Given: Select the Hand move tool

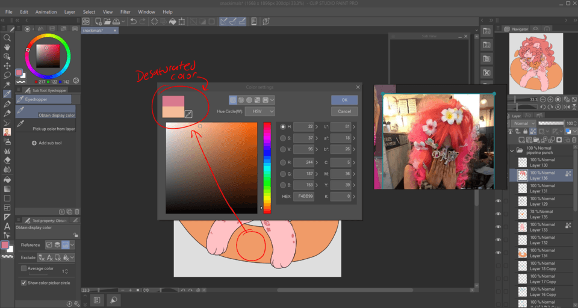Looking at the screenshot, I should point(7,47).
